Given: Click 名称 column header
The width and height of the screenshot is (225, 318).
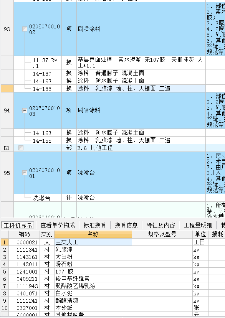Looking at the screenshot, I should coord(93,234).
